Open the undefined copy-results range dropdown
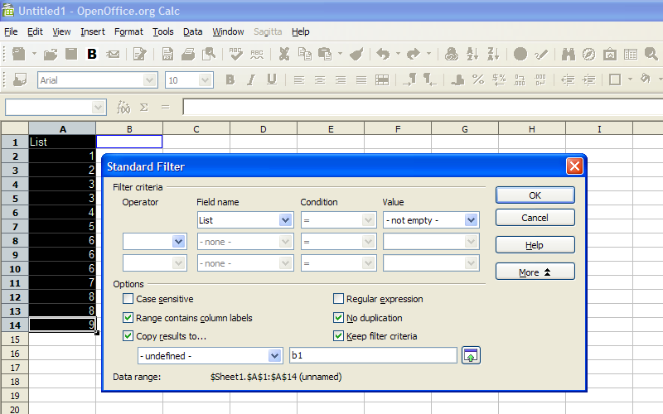Viewport: 663px width, 414px height. pyautogui.click(x=210, y=356)
